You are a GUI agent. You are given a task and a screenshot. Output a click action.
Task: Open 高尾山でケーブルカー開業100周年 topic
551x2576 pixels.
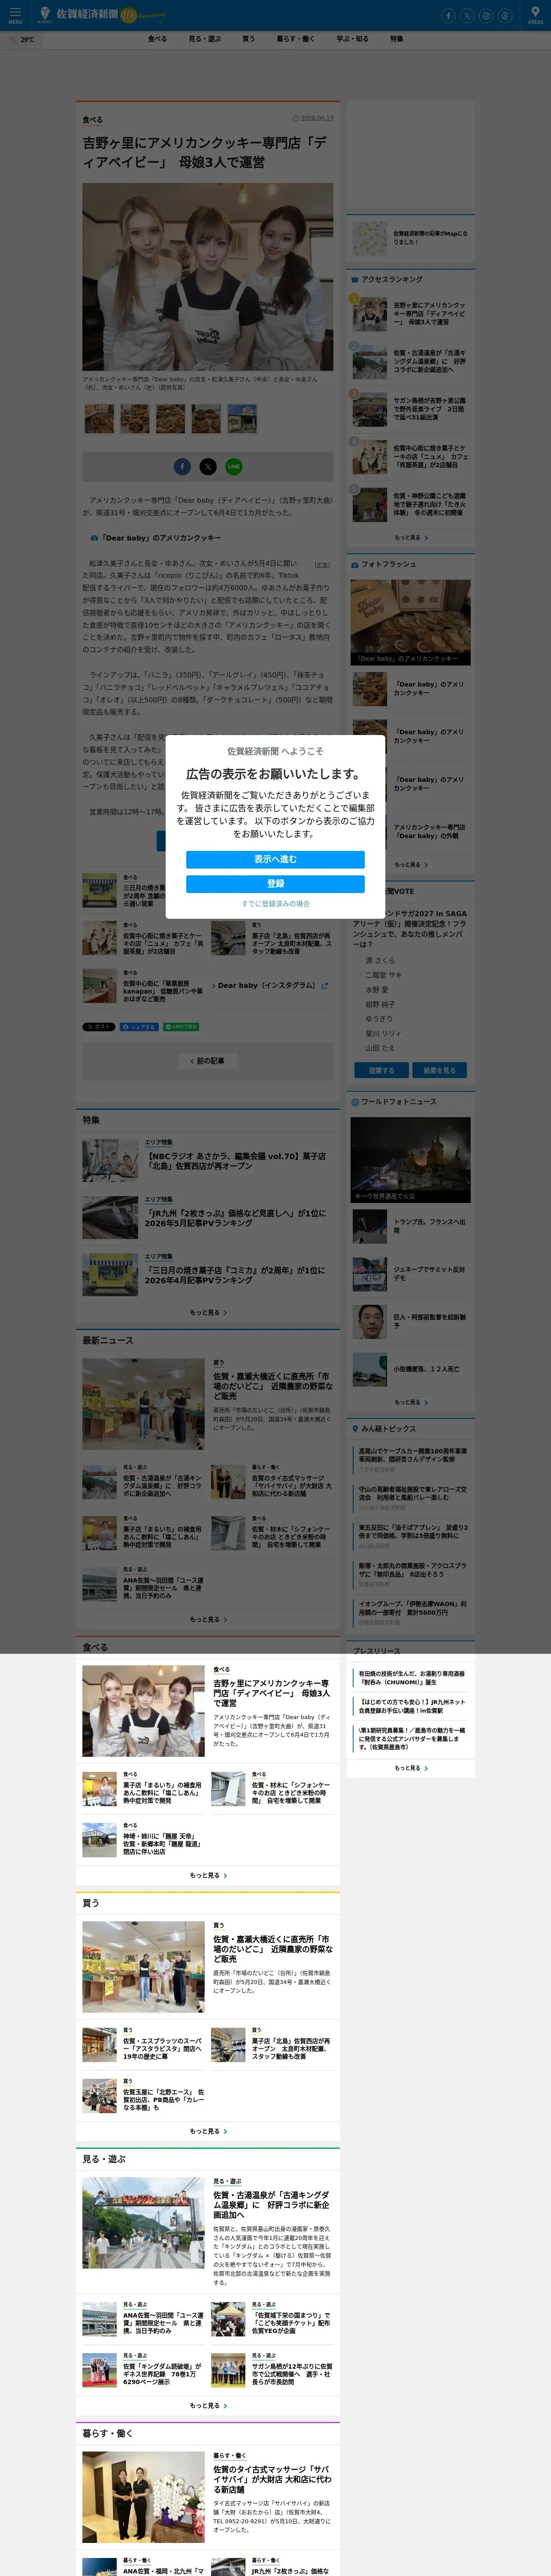click(x=413, y=1455)
